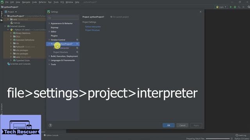The image size is (250, 140).
Task: Expand Appearance & Behavior settings category
Action: coord(49,23)
